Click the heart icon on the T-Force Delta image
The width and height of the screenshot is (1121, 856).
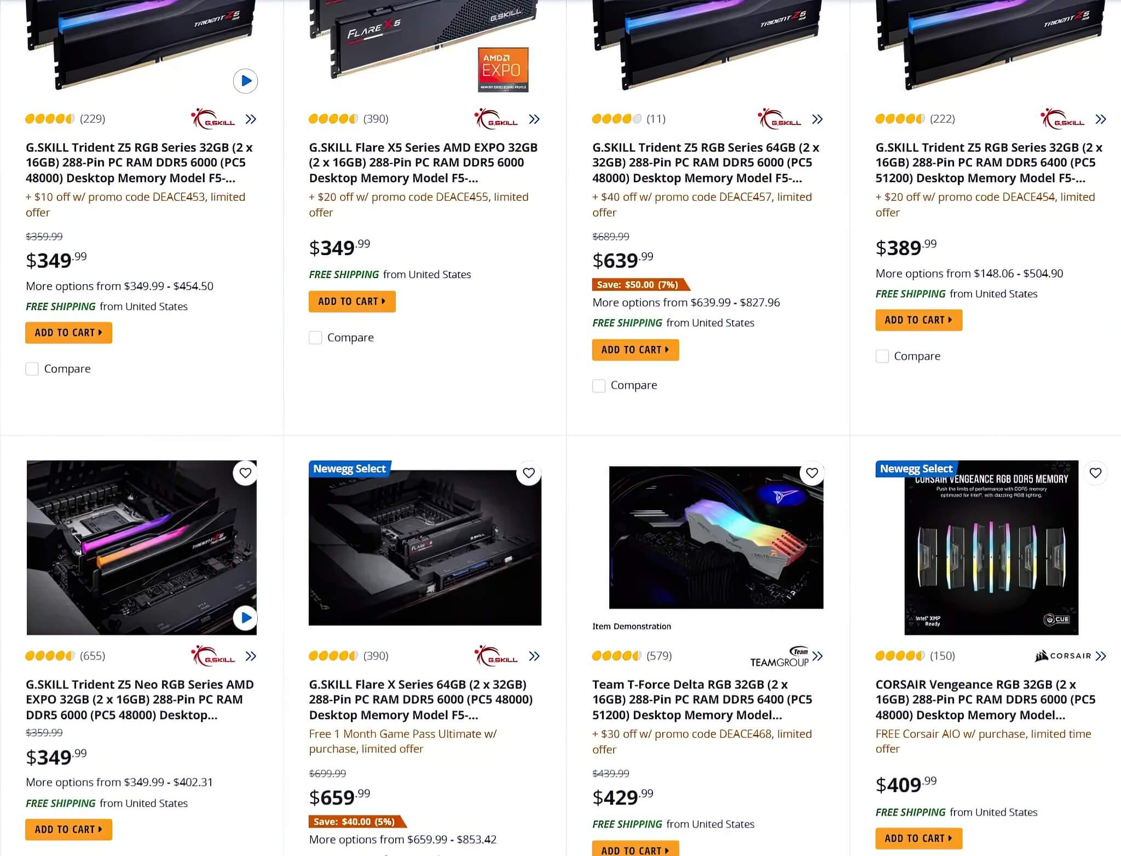(812, 472)
